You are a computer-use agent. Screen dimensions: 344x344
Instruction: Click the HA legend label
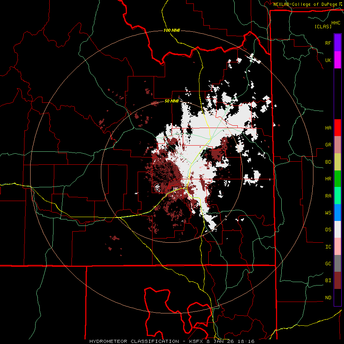click(x=328, y=128)
